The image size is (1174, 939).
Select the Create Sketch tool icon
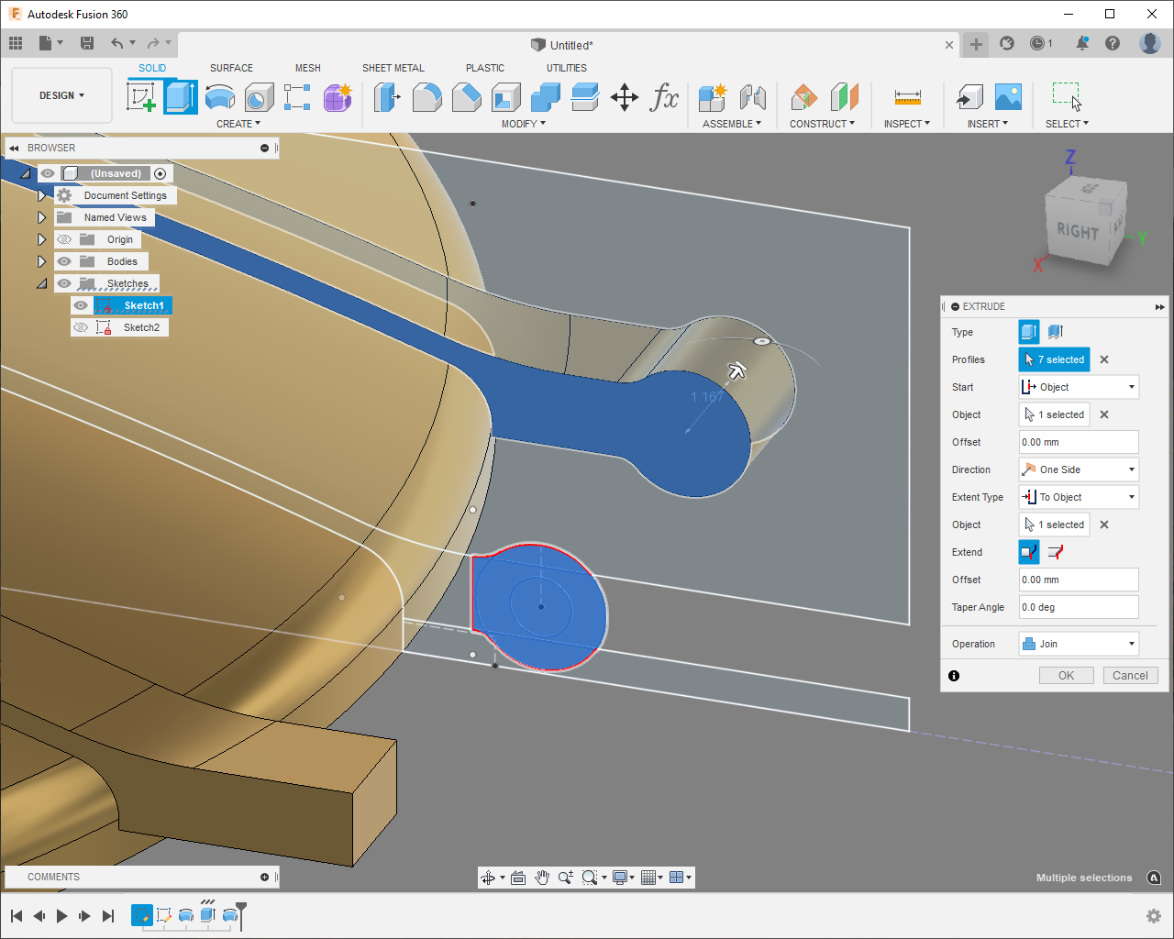141,96
